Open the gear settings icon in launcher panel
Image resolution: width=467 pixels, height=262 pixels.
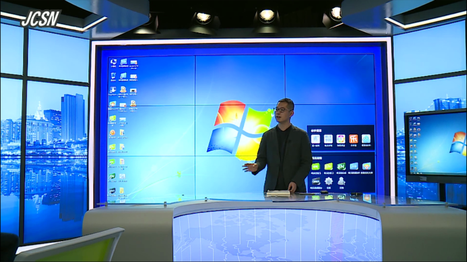329,181
